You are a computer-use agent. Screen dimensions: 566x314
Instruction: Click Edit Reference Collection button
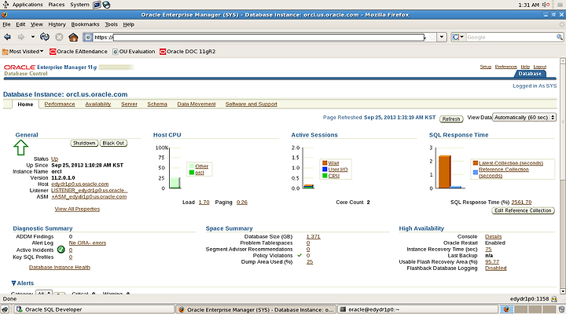(523, 210)
